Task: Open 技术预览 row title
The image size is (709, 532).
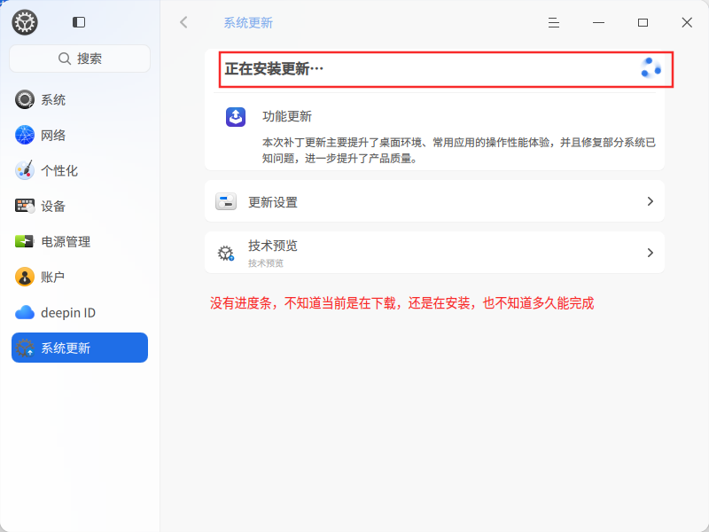Action: coord(273,246)
